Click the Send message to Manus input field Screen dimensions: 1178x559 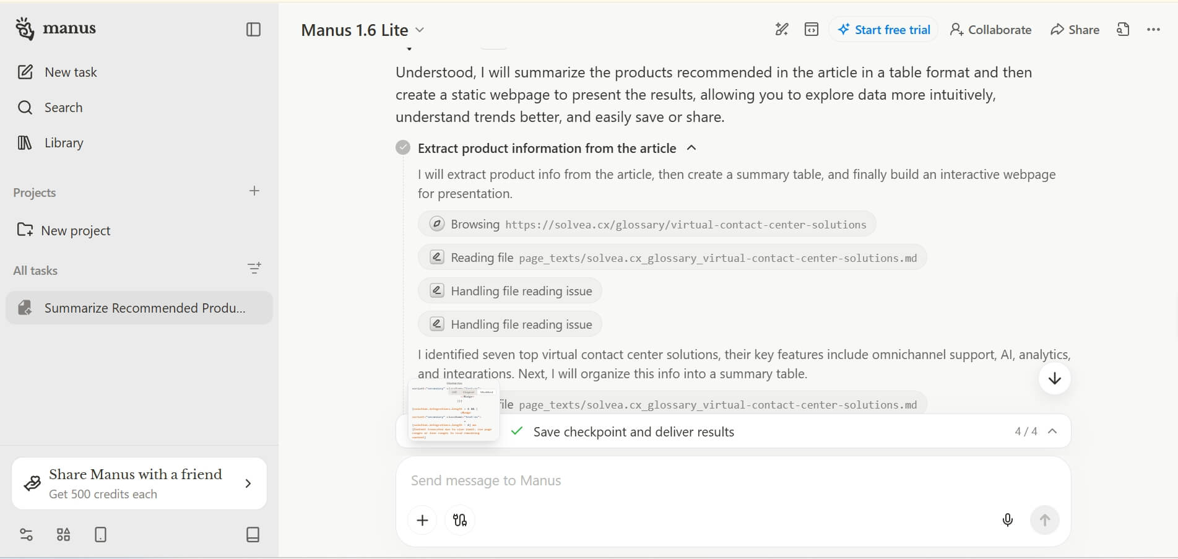681,480
